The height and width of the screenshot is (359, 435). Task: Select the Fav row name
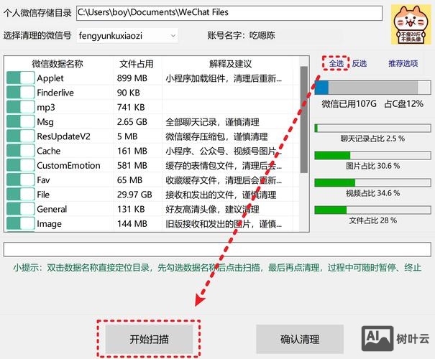point(43,180)
